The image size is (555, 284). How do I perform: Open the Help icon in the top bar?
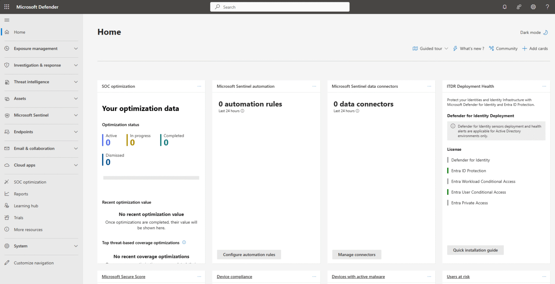(547, 6)
